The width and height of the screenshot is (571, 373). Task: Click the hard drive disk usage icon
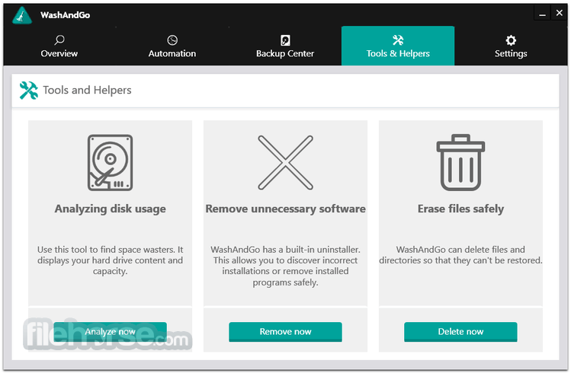point(110,162)
